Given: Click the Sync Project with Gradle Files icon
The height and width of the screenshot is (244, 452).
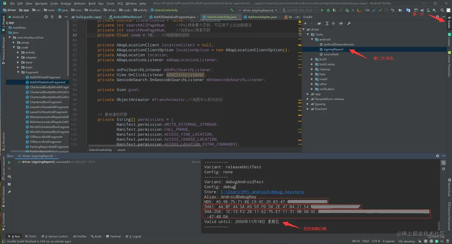Looking at the screenshot, I should [x=422, y=10].
